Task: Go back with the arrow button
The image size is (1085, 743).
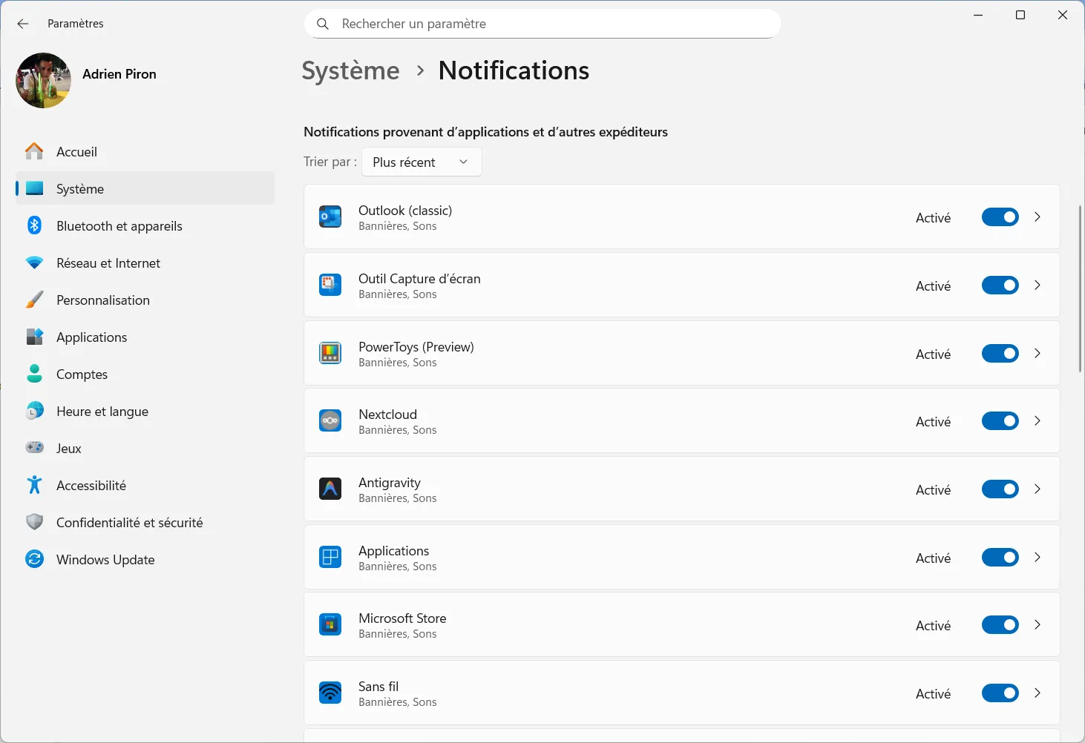Action: [22, 23]
